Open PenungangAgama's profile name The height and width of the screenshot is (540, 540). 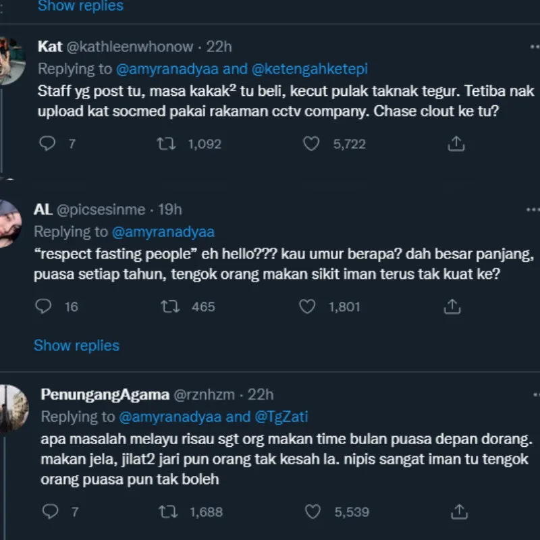click(105, 394)
